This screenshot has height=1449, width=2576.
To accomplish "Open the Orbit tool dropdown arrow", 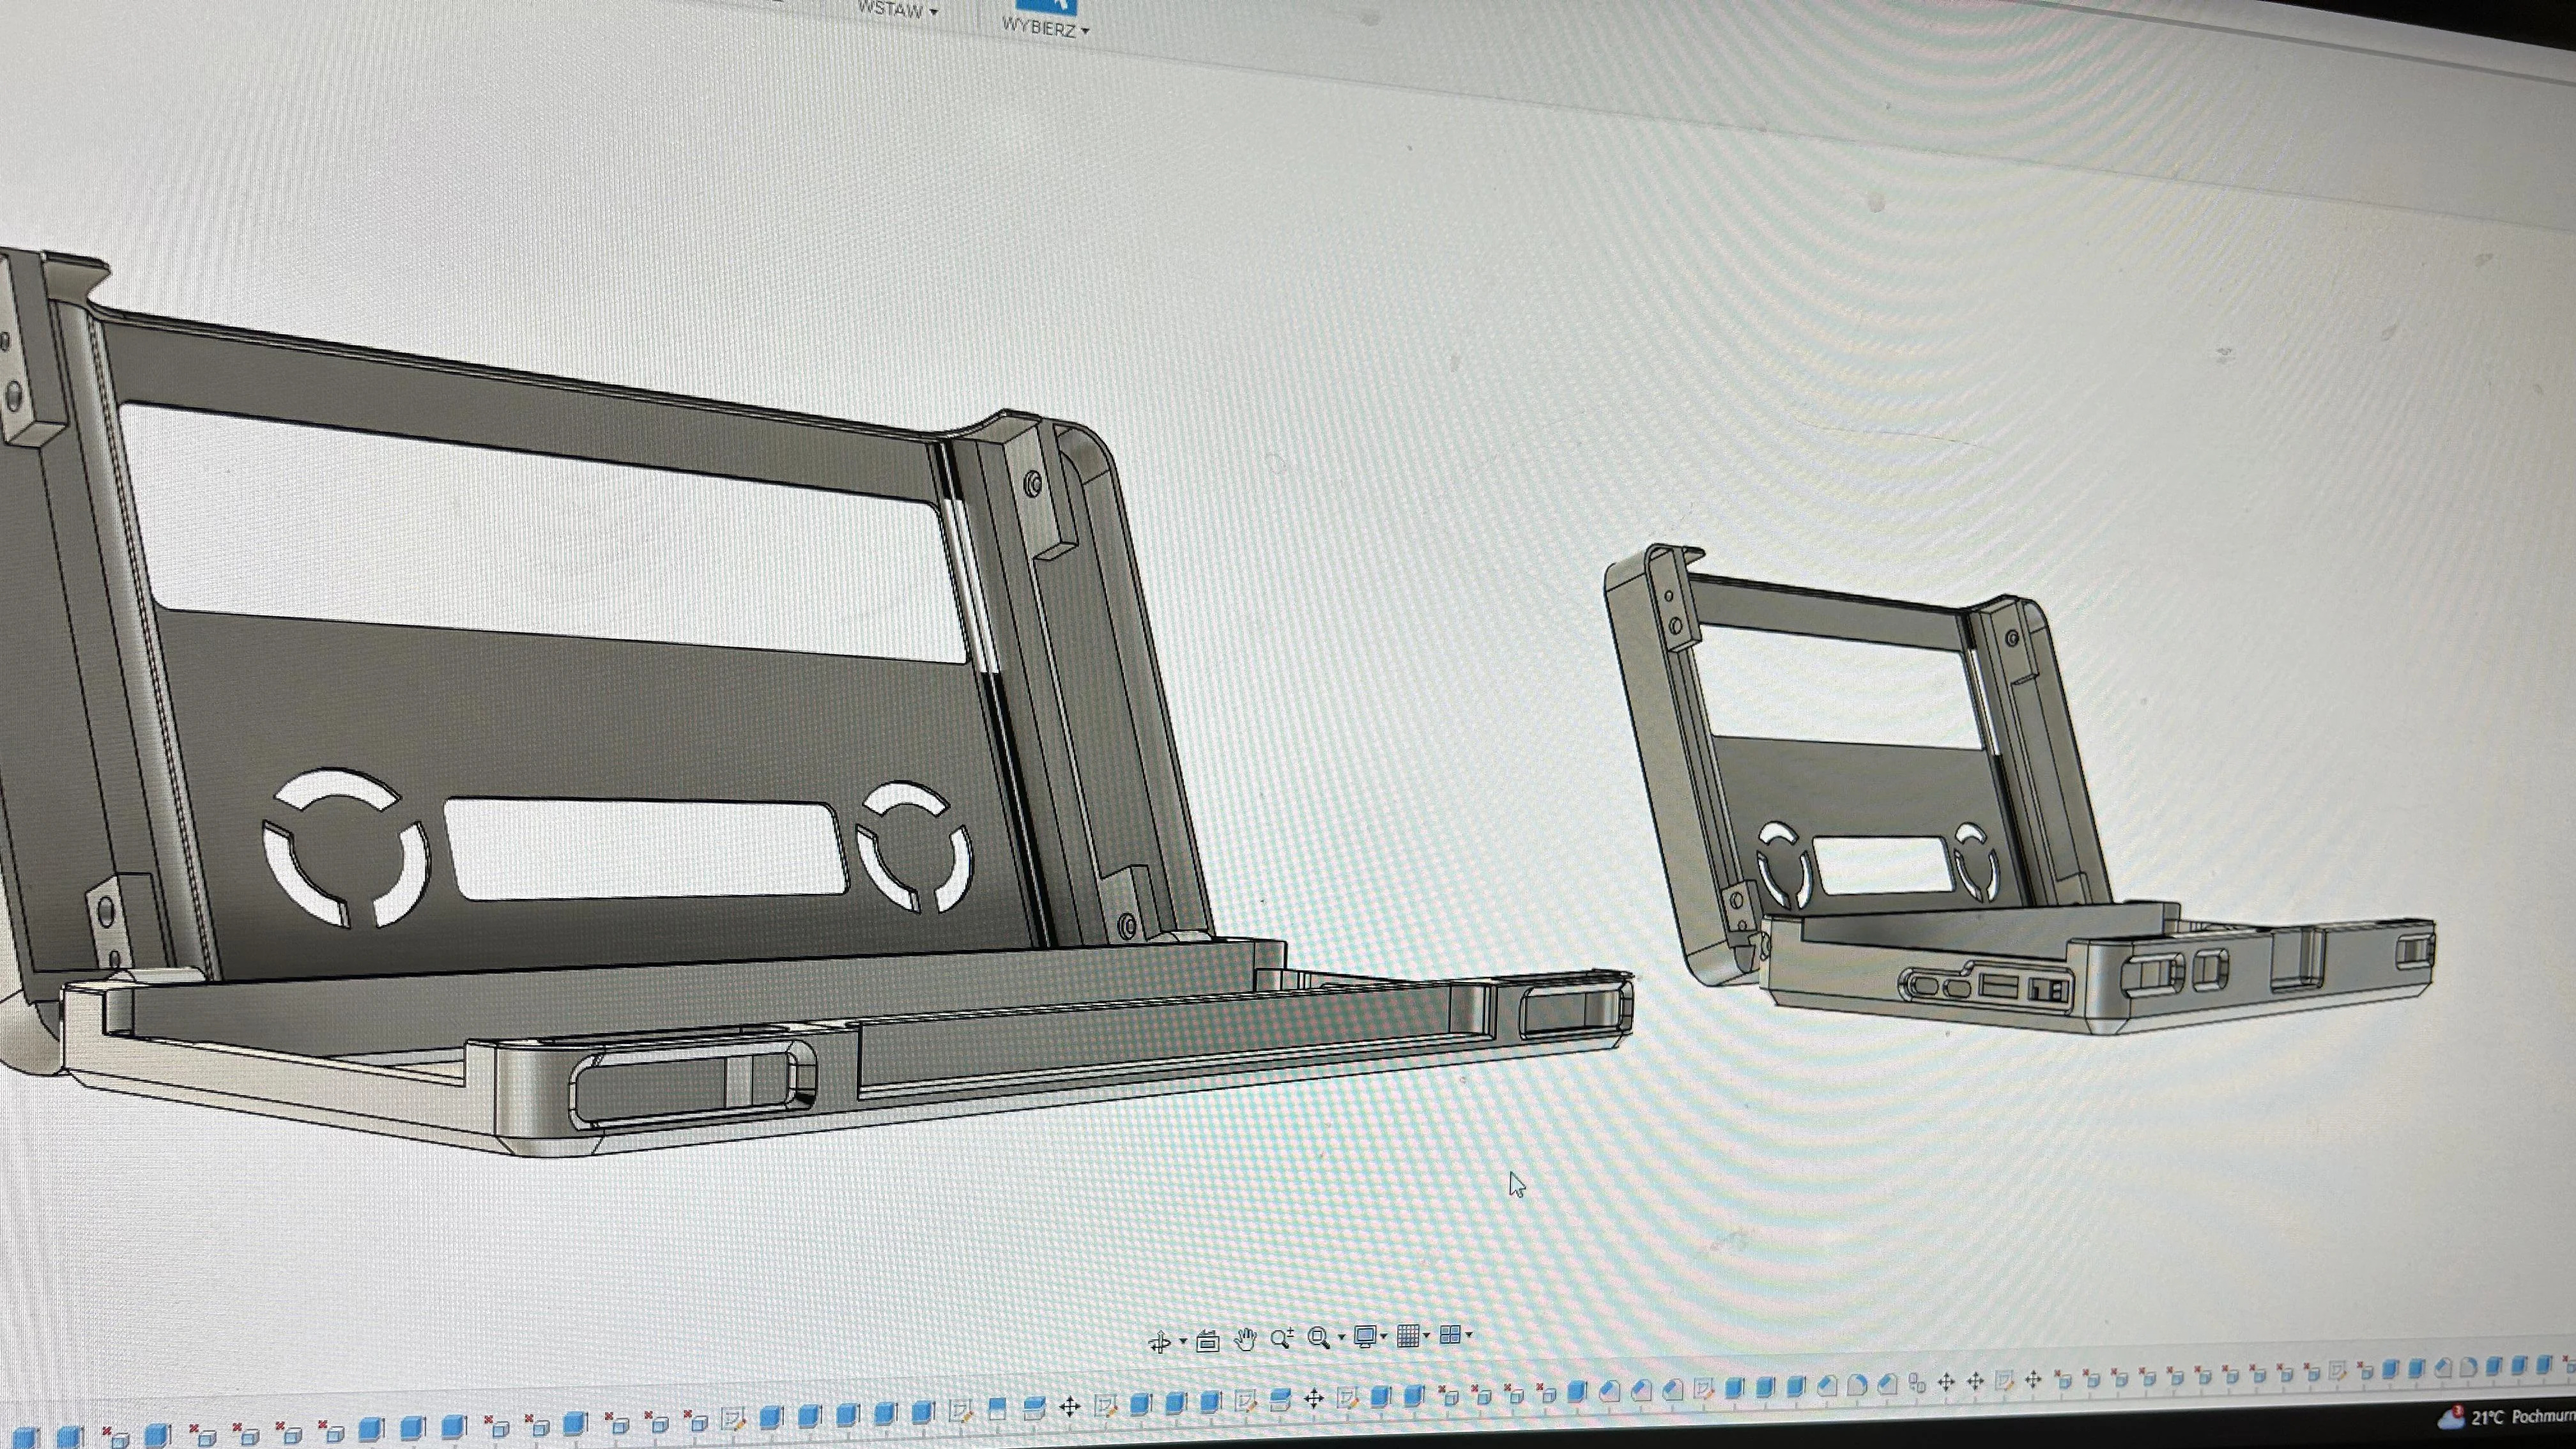I will click(x=1183, y=1342).
